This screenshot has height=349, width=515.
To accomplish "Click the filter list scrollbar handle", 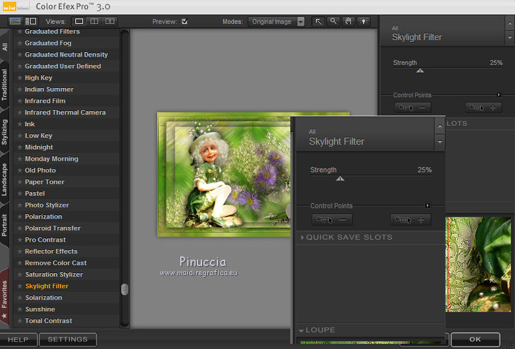I will [x=124, y=289].
